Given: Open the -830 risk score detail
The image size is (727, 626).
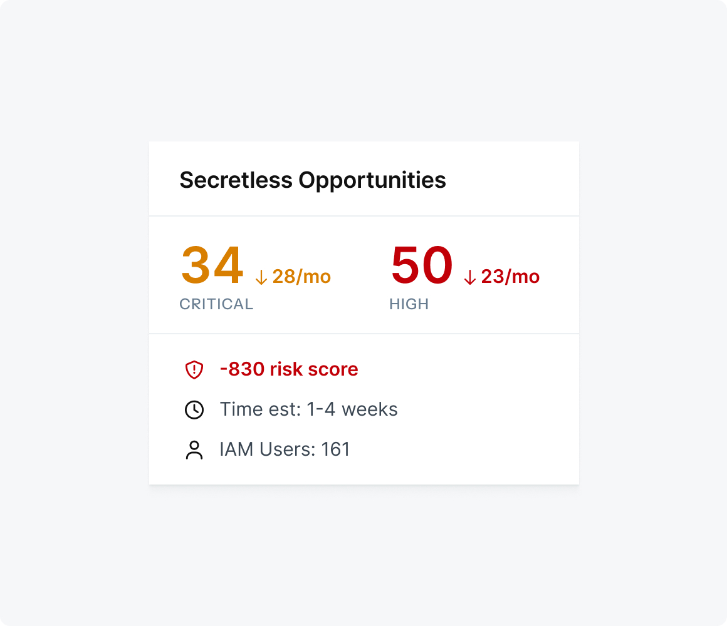Looking at the screenshot, I should click(x=289, y=369).
